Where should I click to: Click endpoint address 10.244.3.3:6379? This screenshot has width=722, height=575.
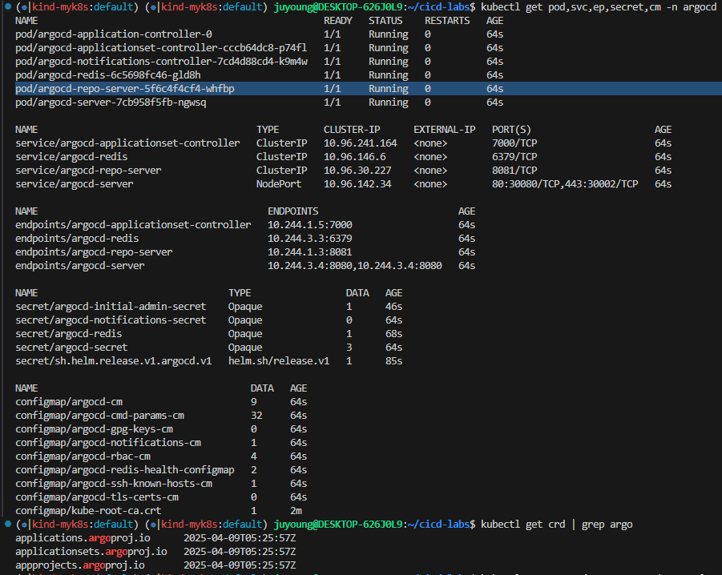pos(310,239)
